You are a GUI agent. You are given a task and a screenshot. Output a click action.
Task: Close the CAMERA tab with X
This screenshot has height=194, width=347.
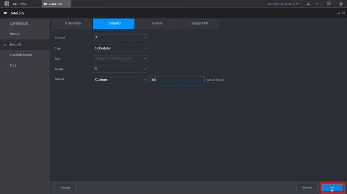[68, 4]
